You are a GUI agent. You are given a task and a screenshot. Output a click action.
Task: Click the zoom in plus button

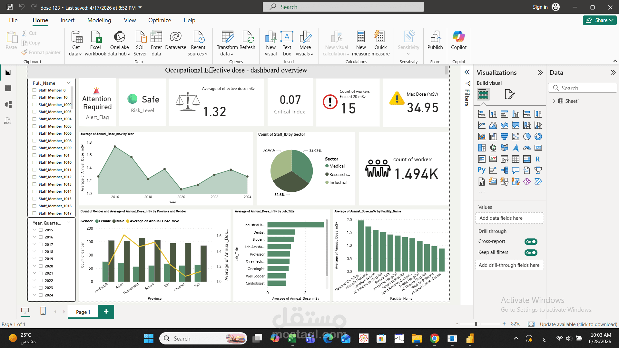(x=504, y=324)
